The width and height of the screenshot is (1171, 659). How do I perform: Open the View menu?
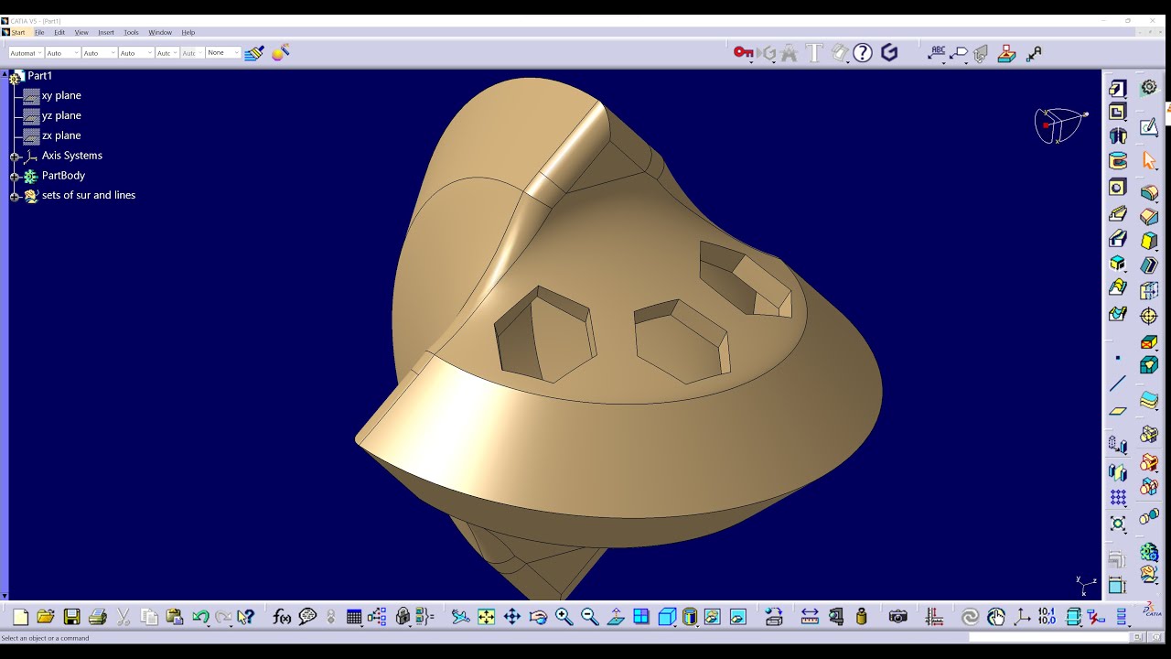click(x=81, y=32)
